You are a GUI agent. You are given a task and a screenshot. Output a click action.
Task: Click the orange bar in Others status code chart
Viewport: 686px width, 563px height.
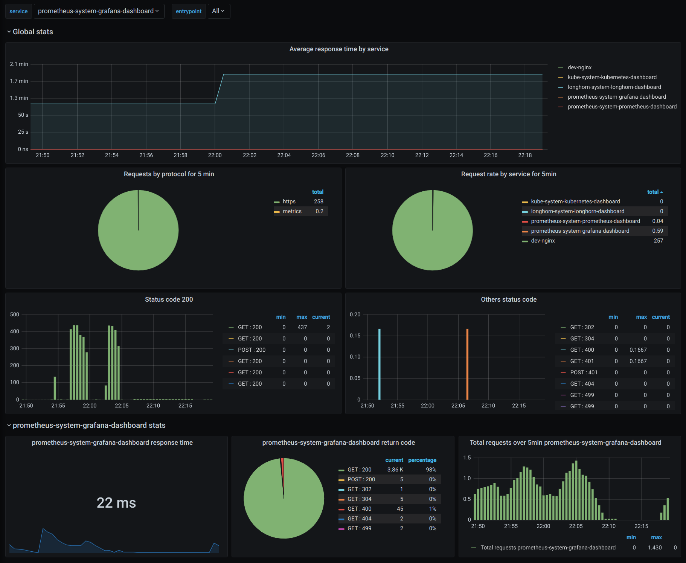[467, 365]
